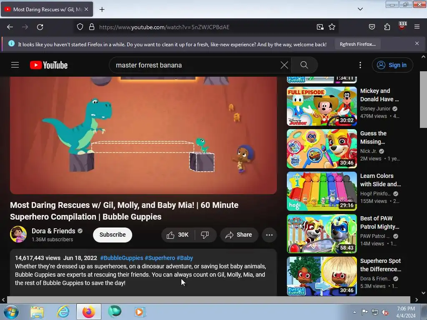Open the #Superhero hashtag link
This screenshot has width=427, height=320.
[x=160, y=258]
